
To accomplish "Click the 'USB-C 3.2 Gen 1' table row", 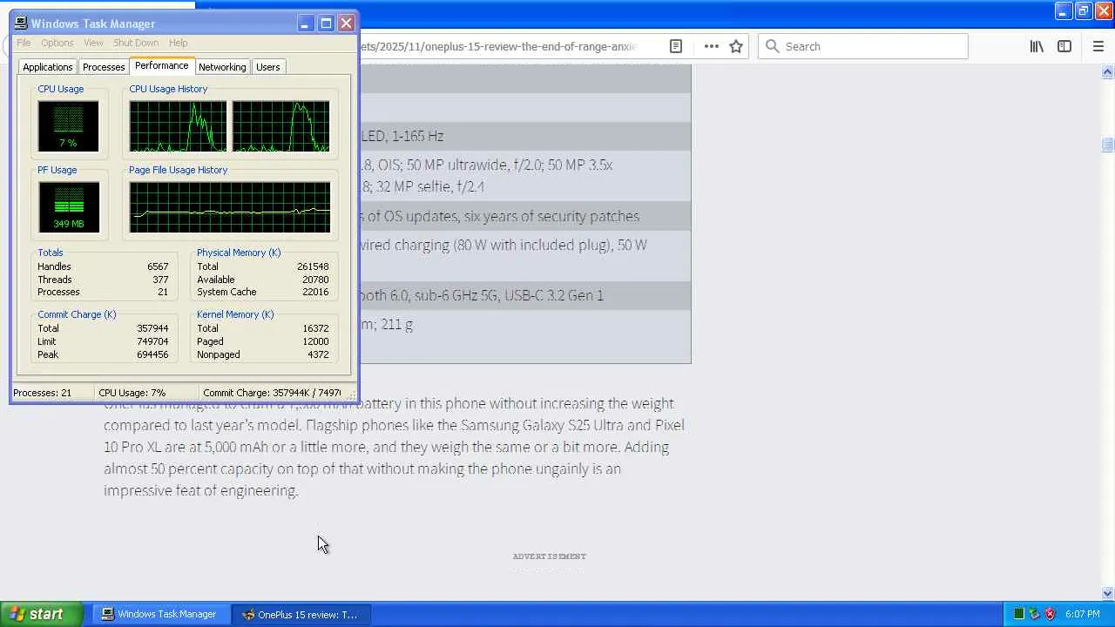I will coord(524,295).
